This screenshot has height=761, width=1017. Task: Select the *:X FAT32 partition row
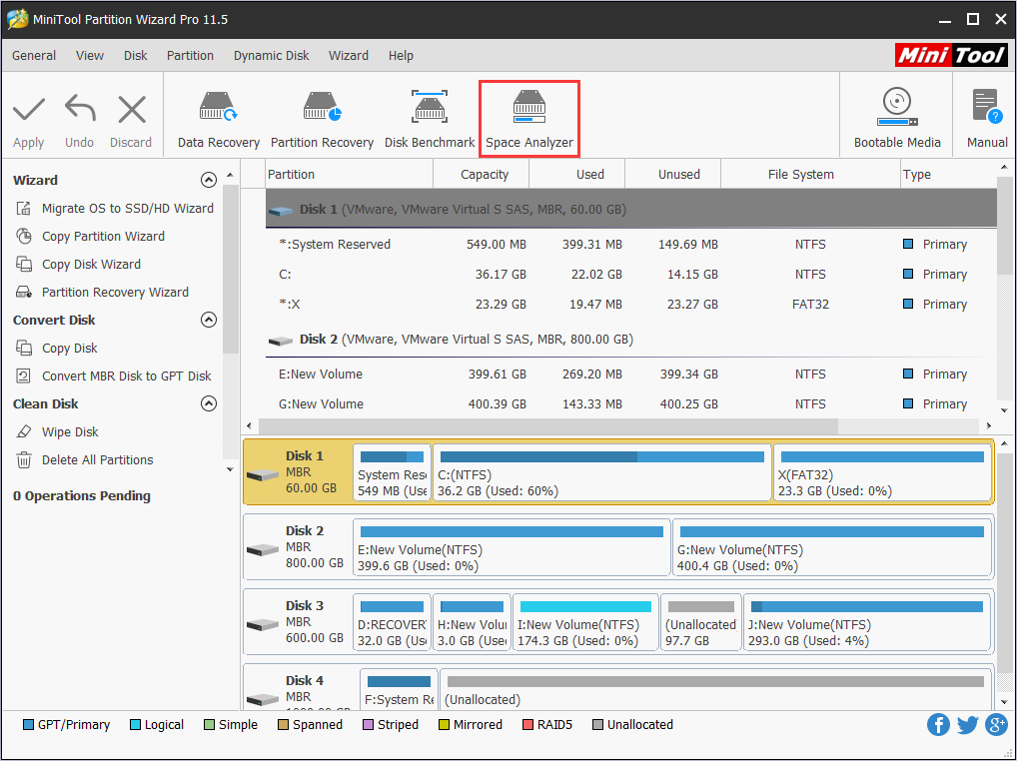pyautogui.click(x=631, y=304)
